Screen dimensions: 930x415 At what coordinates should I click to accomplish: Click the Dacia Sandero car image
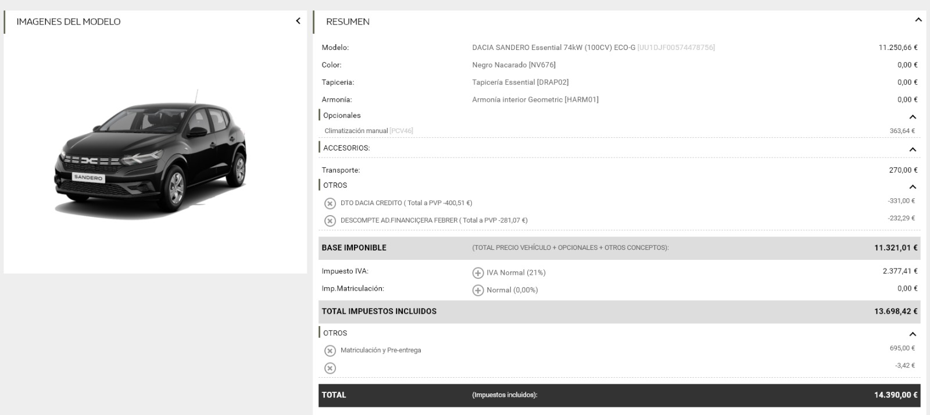[x=151, y=154]
